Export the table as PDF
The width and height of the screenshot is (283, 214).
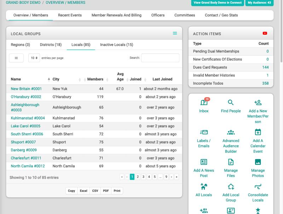pos(106,191)
